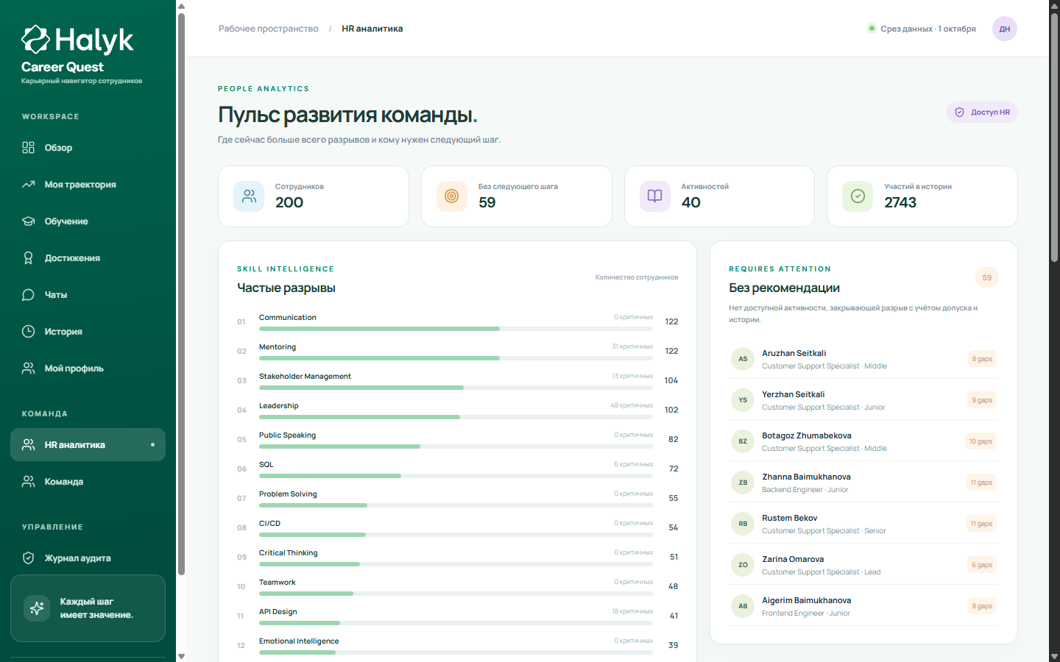
Task: Click the Журнал аудита shield icon
Action: [28, 558]
